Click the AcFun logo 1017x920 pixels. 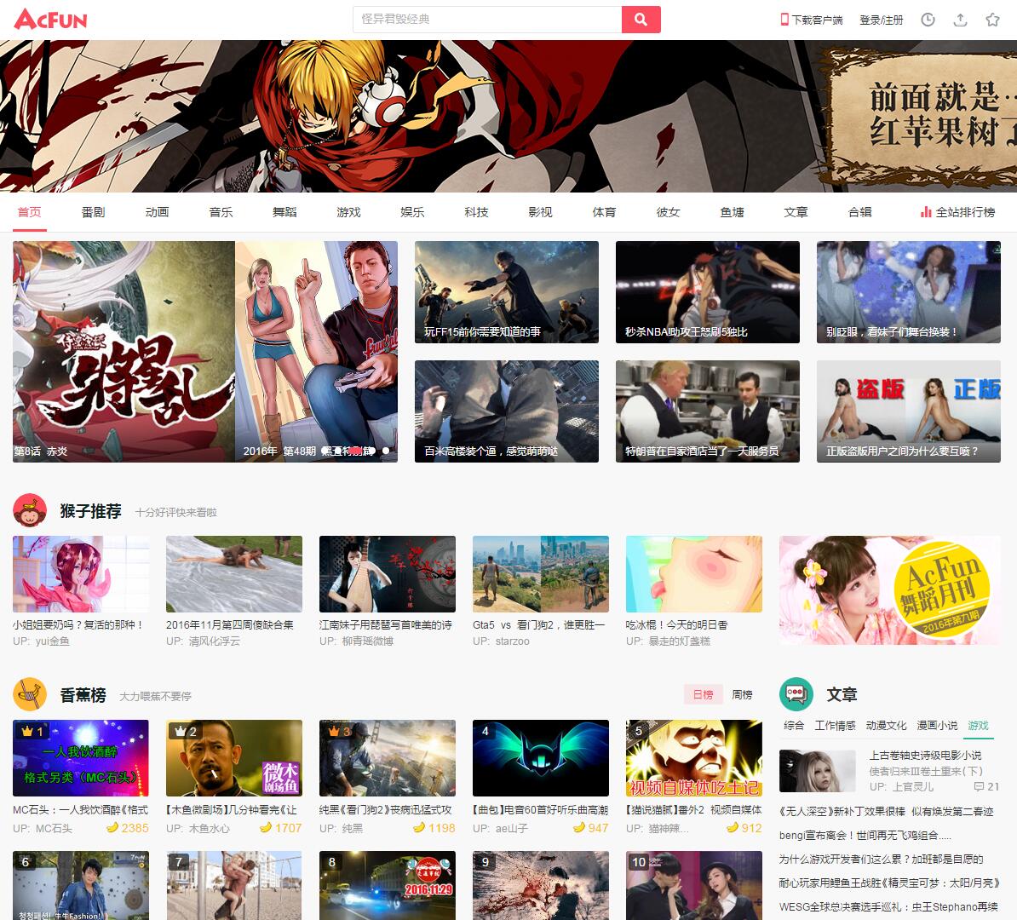(50, 20)
